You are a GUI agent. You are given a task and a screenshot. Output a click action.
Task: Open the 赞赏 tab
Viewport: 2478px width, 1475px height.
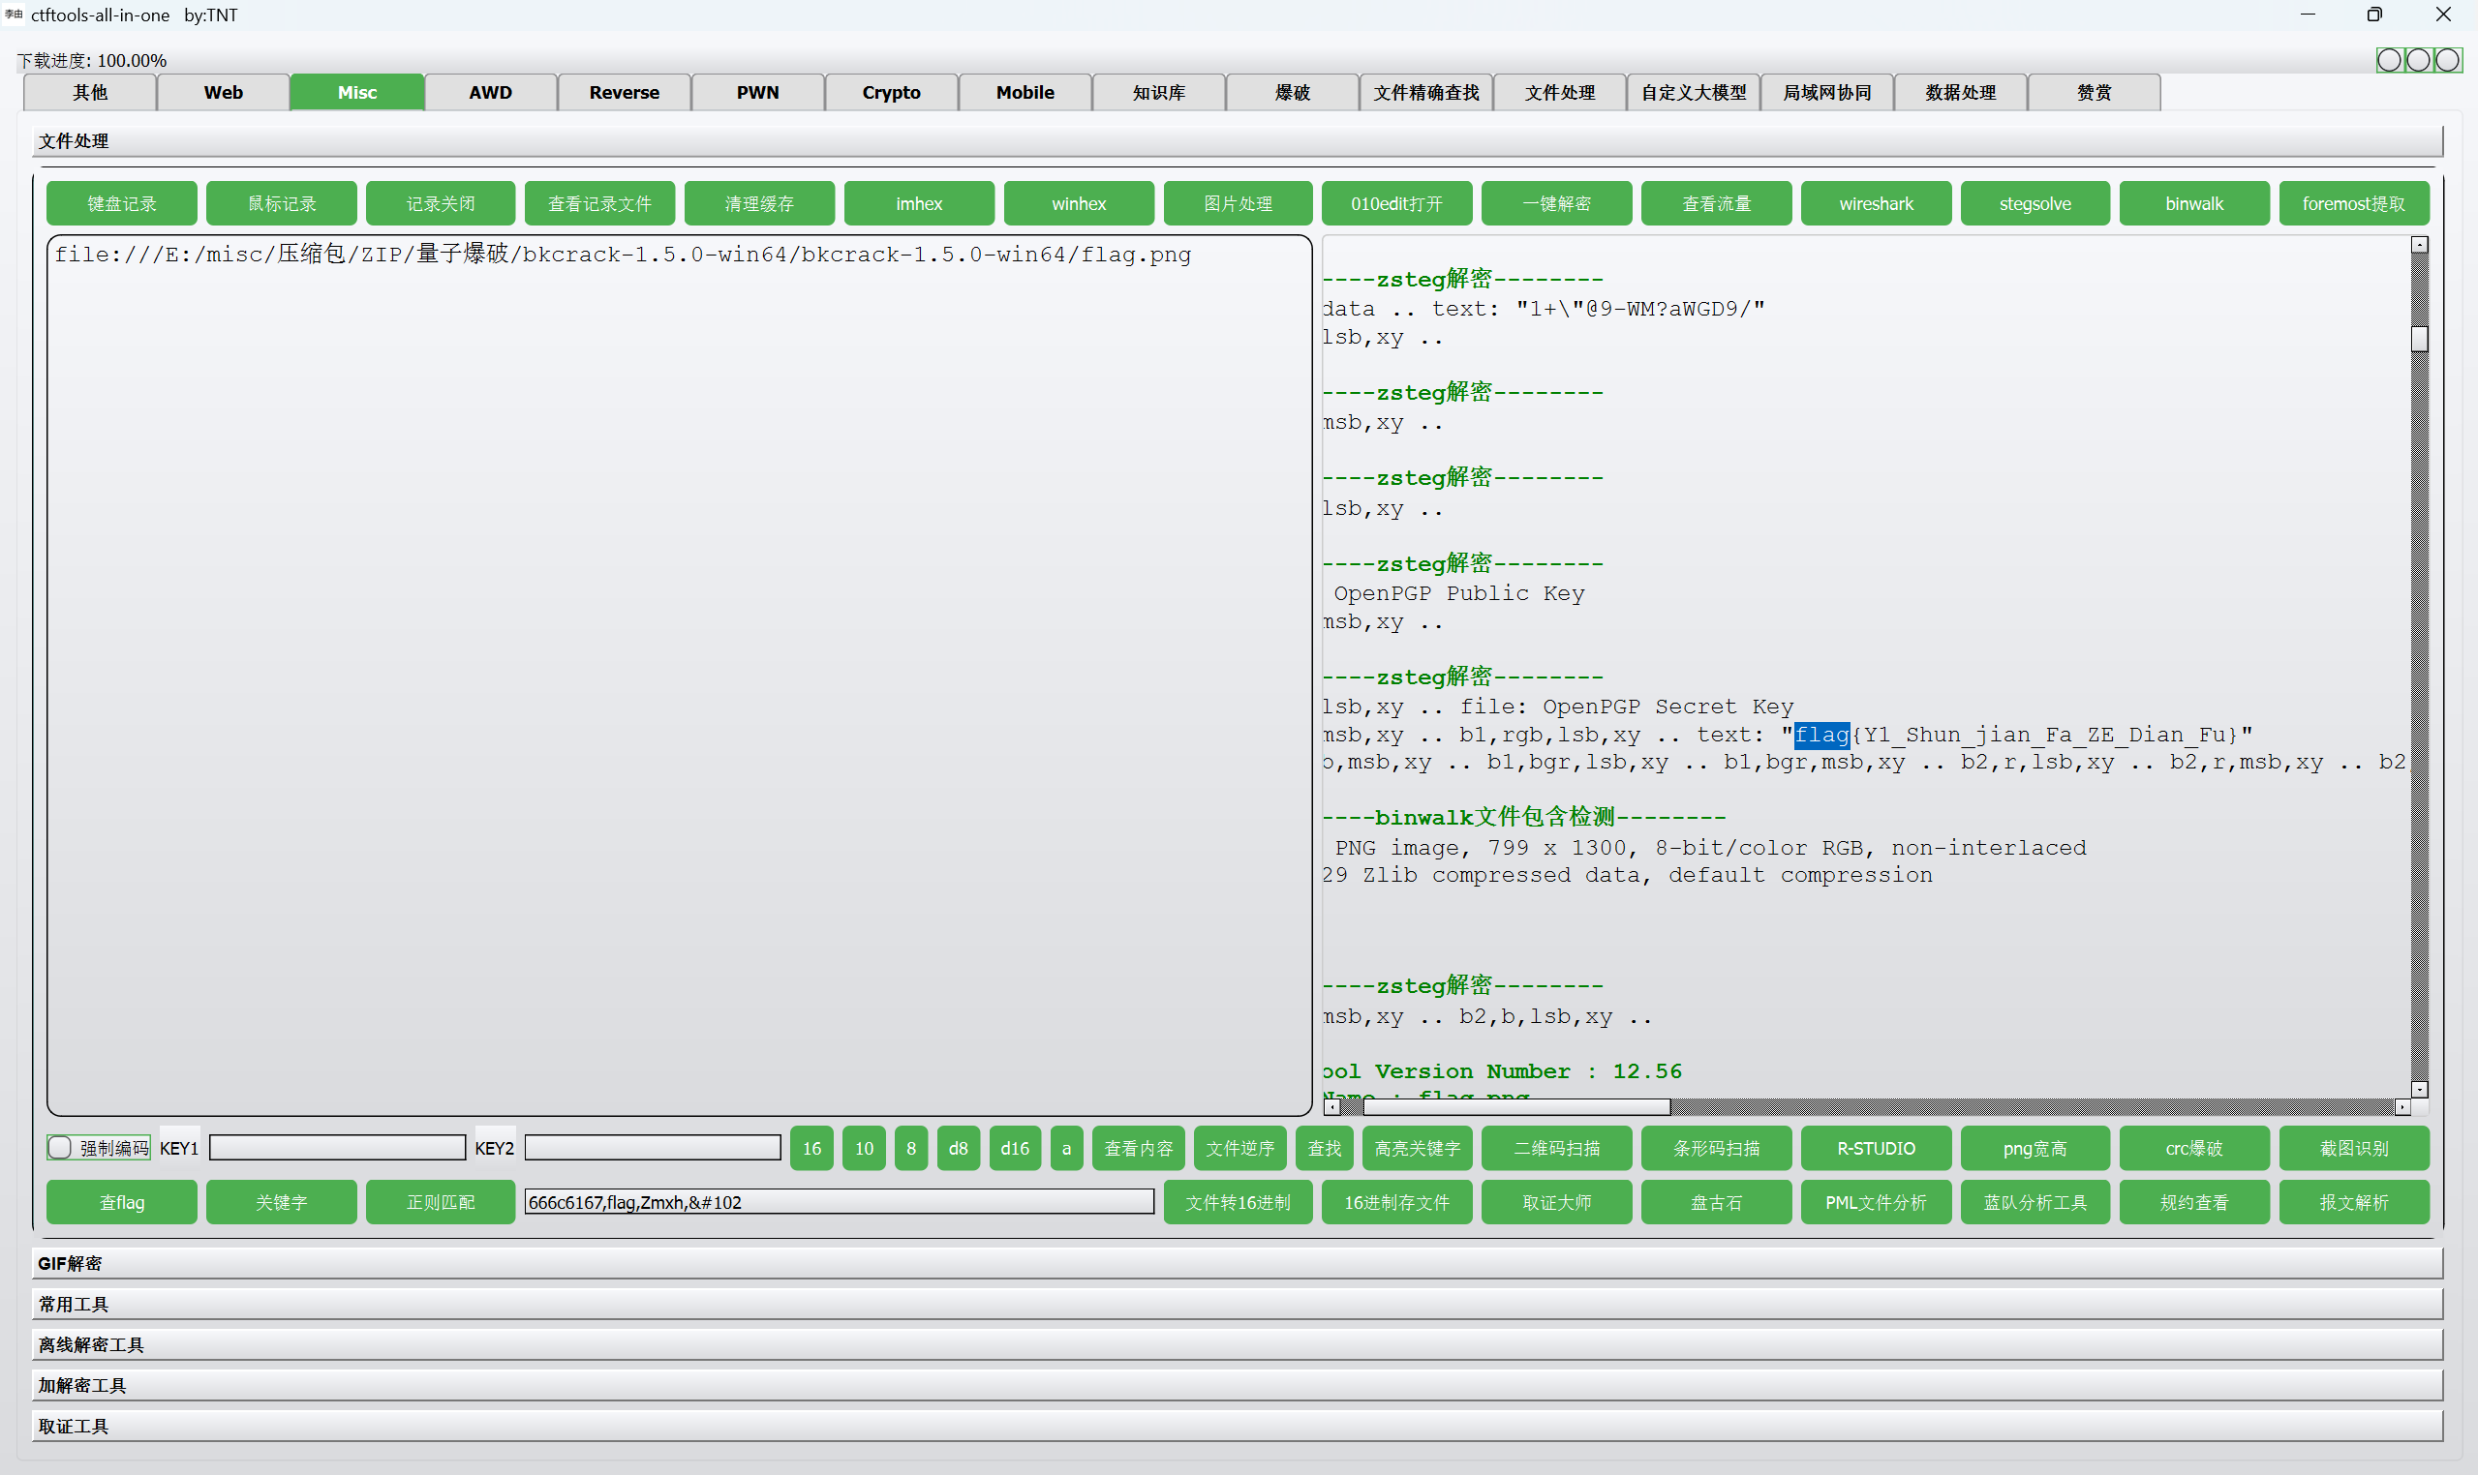2095,93
